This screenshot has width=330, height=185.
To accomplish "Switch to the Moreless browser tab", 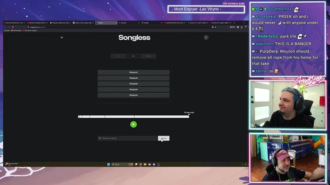I will tap(129, 23).
